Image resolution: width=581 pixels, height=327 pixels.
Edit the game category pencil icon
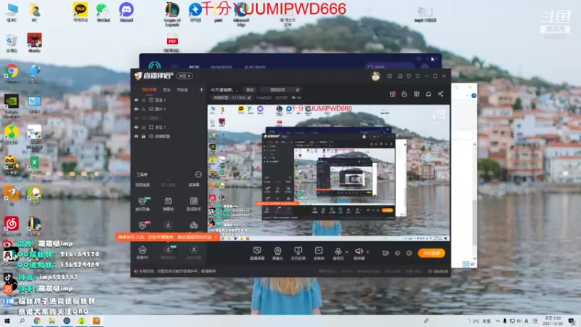pyautogui.click(x=249, y=98)
